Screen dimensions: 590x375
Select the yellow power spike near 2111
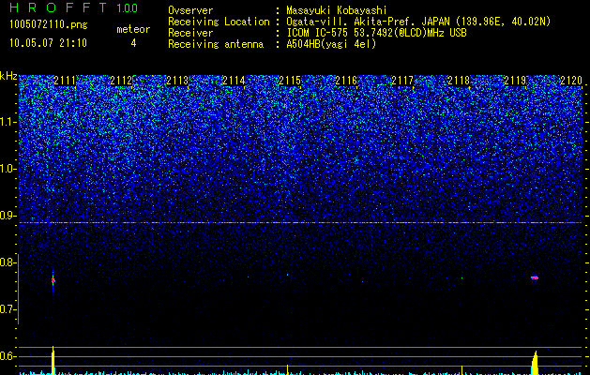(x=53, y=360)
